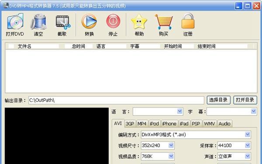Switch to the PSP tab
The height and width of the screenshot is (164, 262).
coord(196,124)
